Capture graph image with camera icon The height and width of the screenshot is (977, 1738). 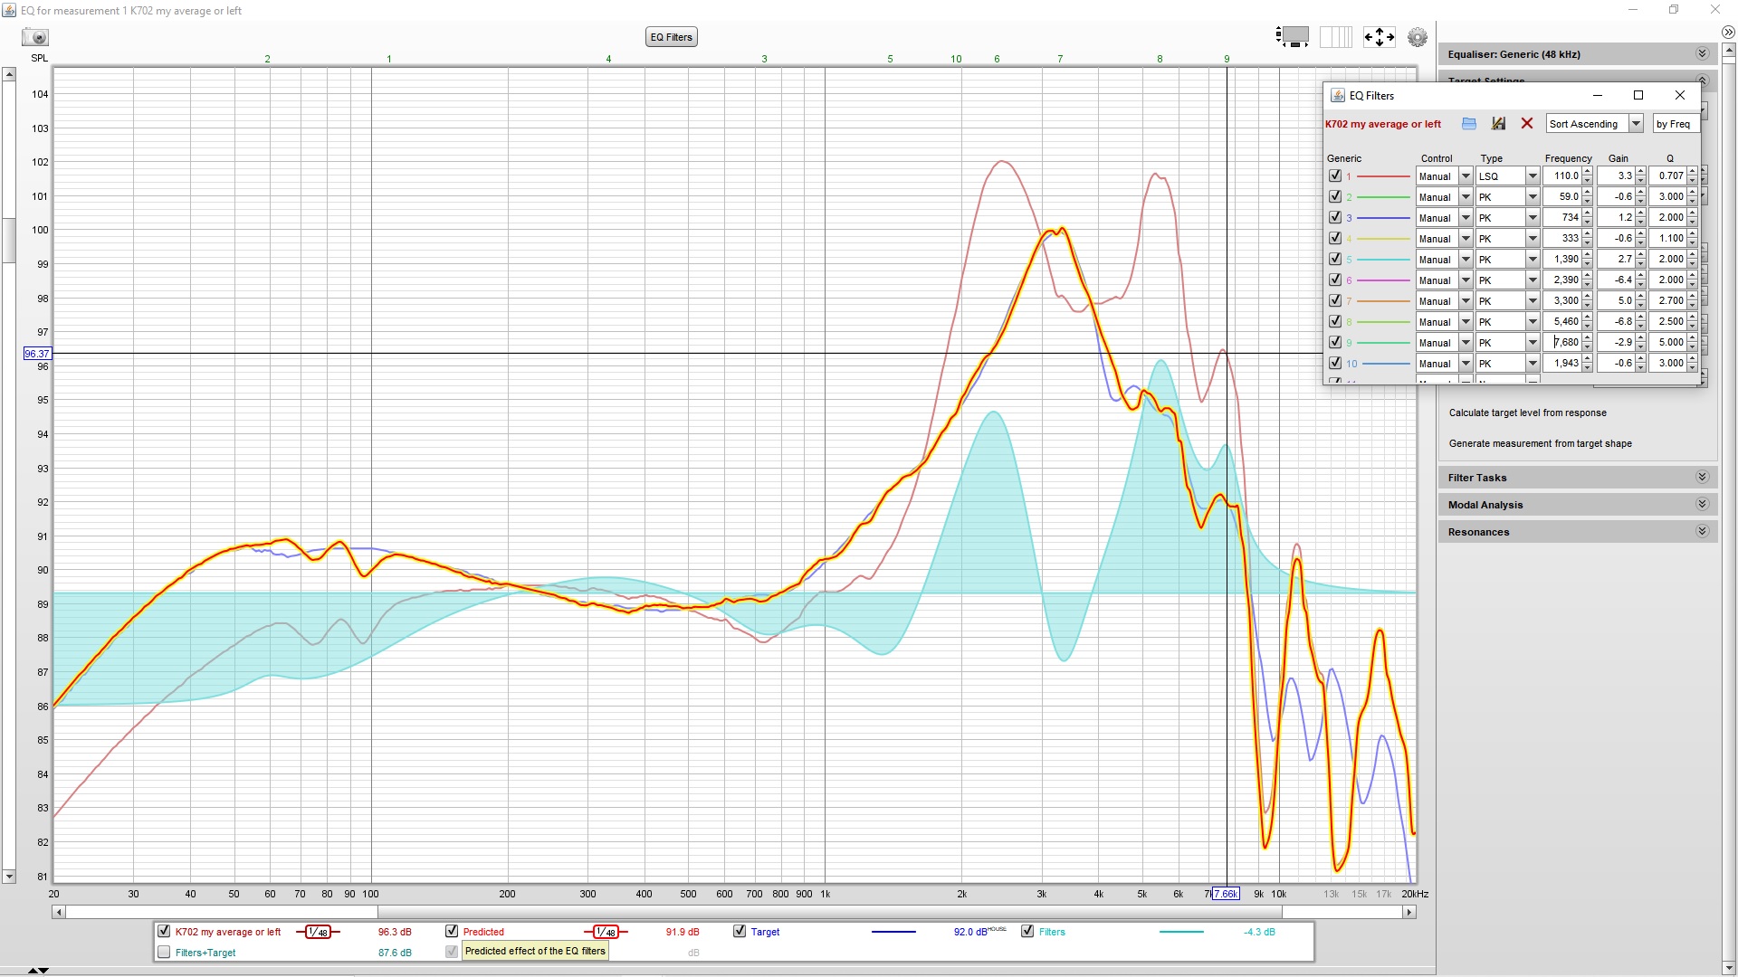tap(35, 37)
